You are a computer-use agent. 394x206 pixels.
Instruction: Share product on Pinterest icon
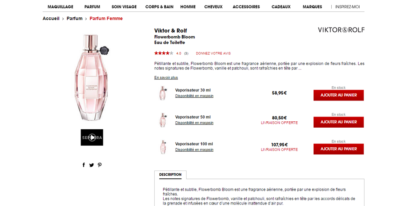click(x=99, y=165)
